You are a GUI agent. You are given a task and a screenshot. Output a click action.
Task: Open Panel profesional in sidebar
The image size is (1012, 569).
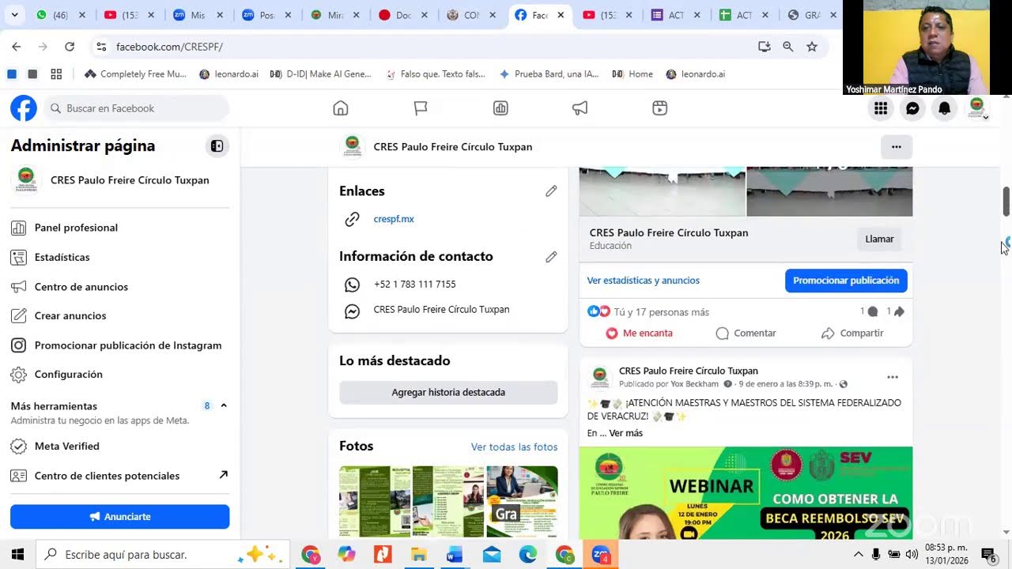[x=120, y=228]
